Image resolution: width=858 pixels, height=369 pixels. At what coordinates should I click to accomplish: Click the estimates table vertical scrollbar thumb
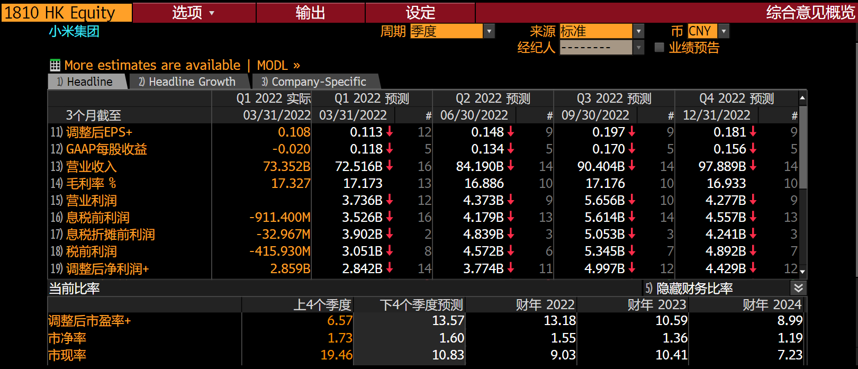(802, 147)
